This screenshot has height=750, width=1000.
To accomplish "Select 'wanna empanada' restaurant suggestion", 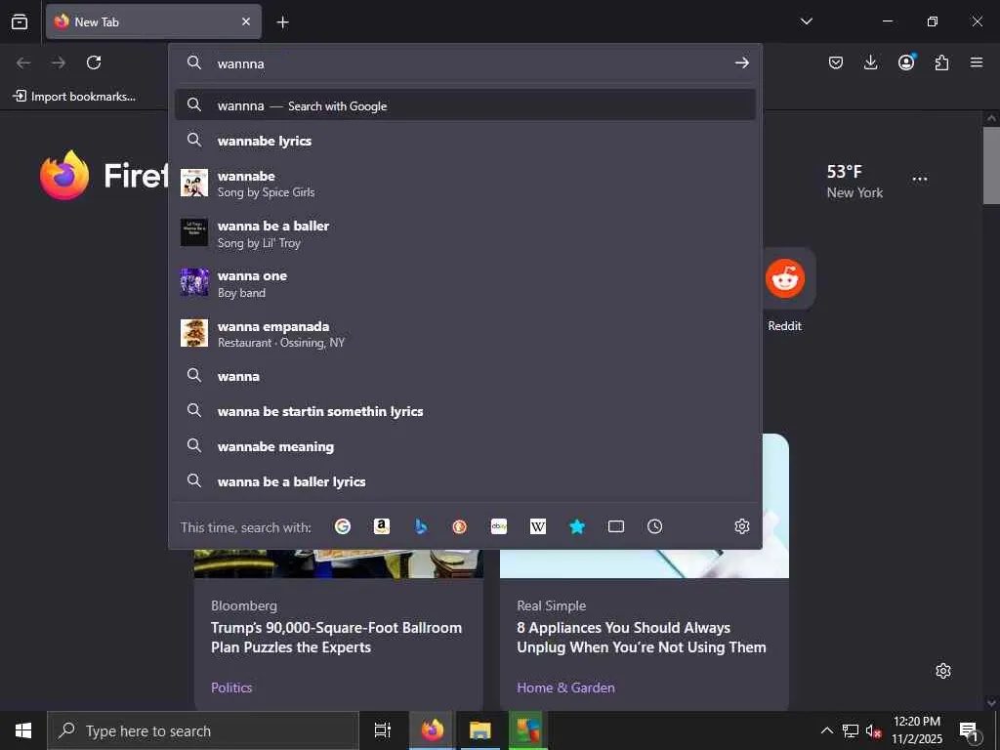I will click(465, 334).
